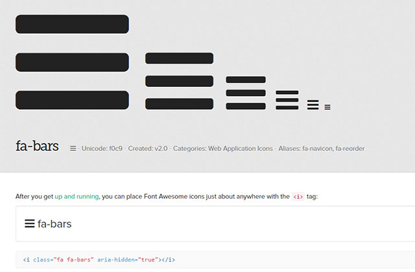415x272 pixels.
Task: Click the small bars icon beside the fa-bars heading
Action: [73, 149]
